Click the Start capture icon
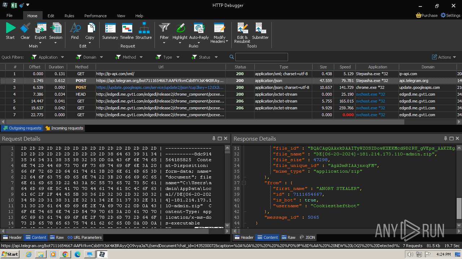 (10, 28)
